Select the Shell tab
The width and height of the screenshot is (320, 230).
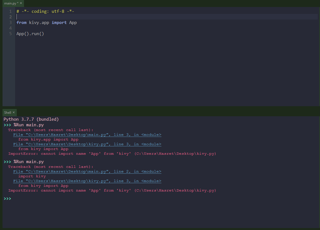(8, 113)
